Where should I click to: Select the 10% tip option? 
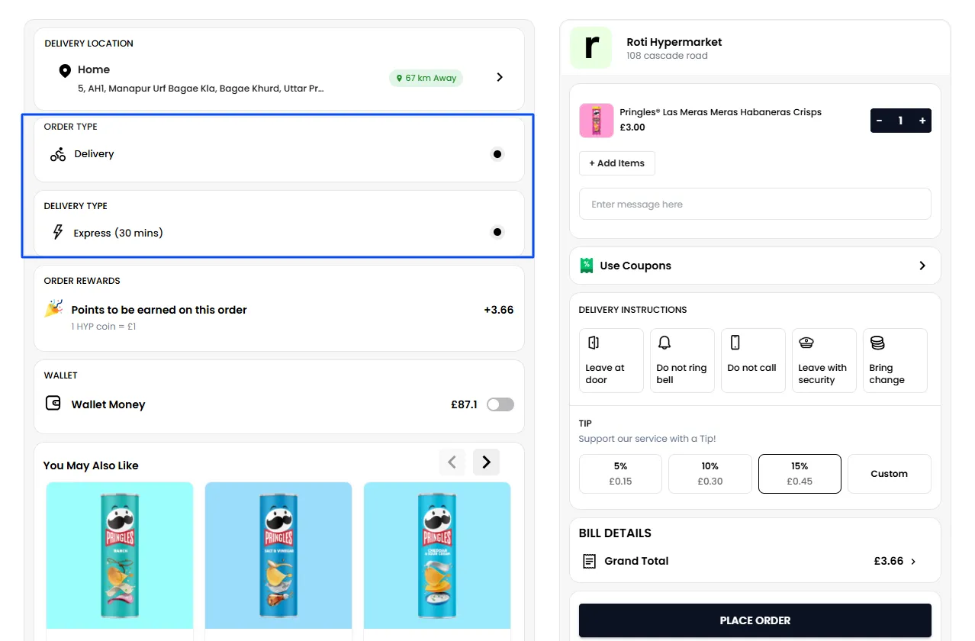[710, 474]
